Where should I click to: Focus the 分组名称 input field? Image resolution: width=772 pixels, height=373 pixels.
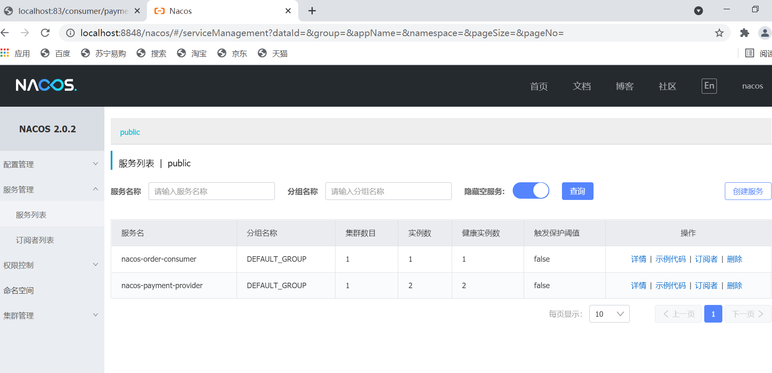(389, 191)
